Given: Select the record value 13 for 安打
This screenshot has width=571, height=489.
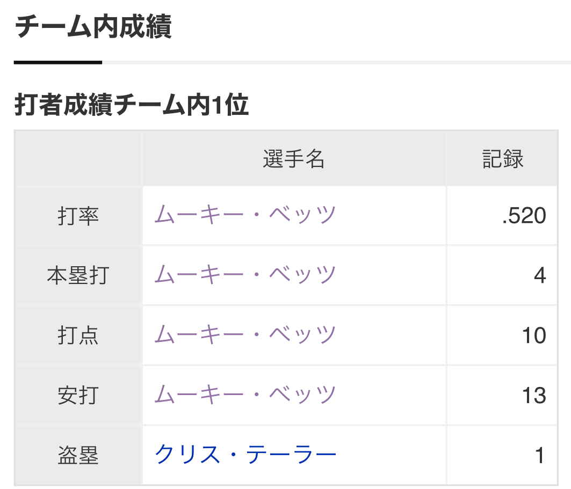Looking at the screenshot, I should click(x=534, y=396).
